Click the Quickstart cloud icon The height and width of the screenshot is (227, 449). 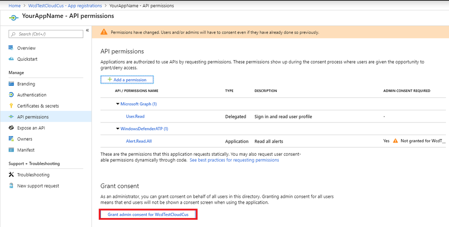tap(11, 59)
